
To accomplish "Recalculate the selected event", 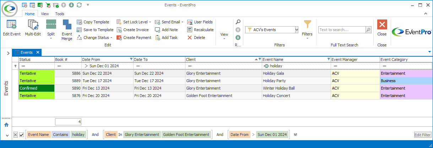I will click(x=200, y=30).
